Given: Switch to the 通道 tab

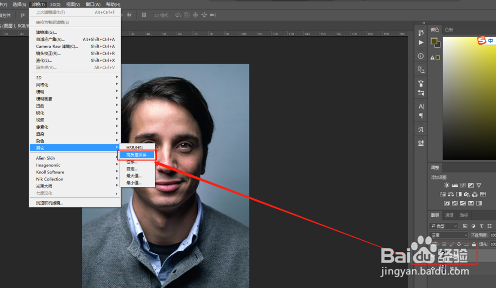Looking at the screenshot, I should click(449, 215).
